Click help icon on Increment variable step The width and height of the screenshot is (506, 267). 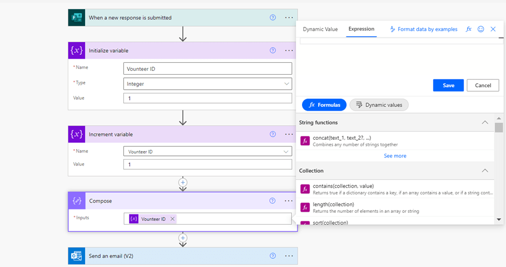[x=272, y=134]
